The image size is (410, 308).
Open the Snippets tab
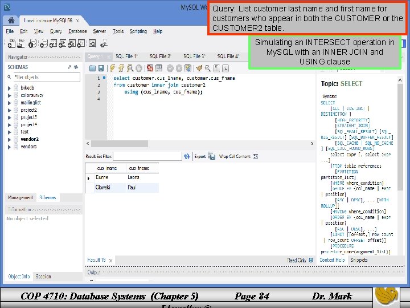359,260
